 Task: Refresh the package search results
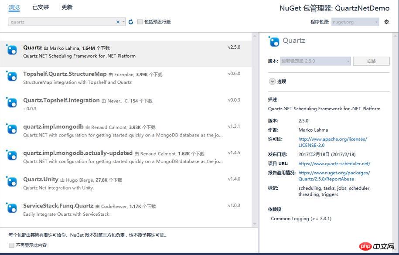tap(131, 22)
